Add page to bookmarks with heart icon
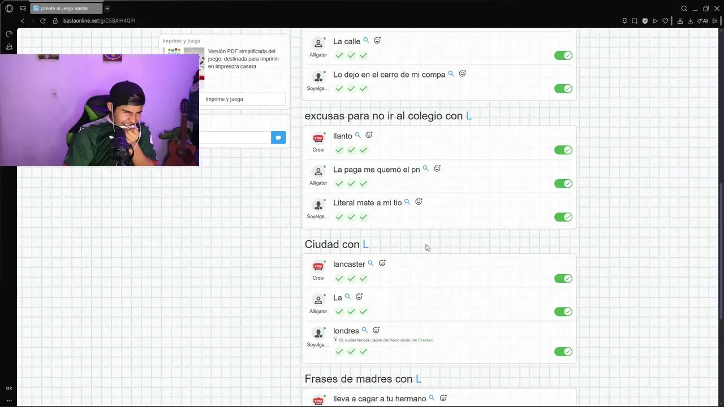724x407 pixels. pyautogui.click(x=665, y=21)
